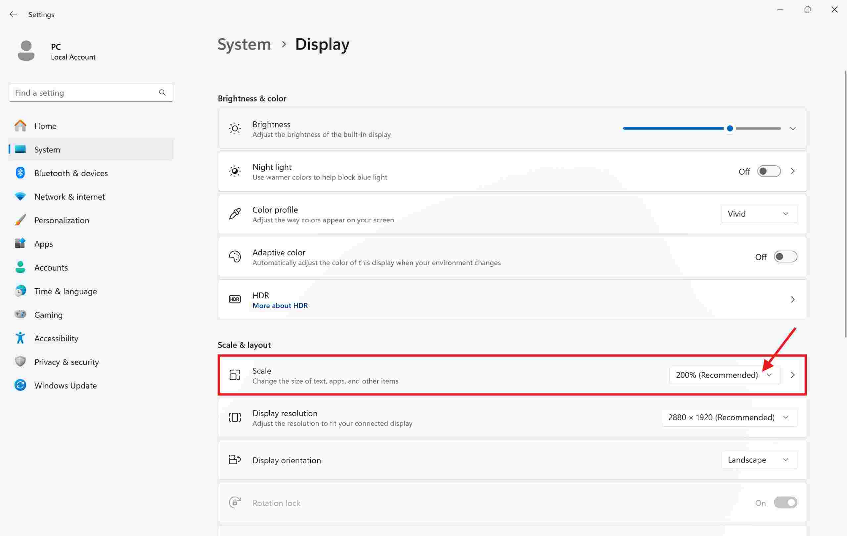The height and width of the screenshot is (536, 847).
Task: Click the Scale settings icon
Action: pyautogui.click(x=235, y=375)
